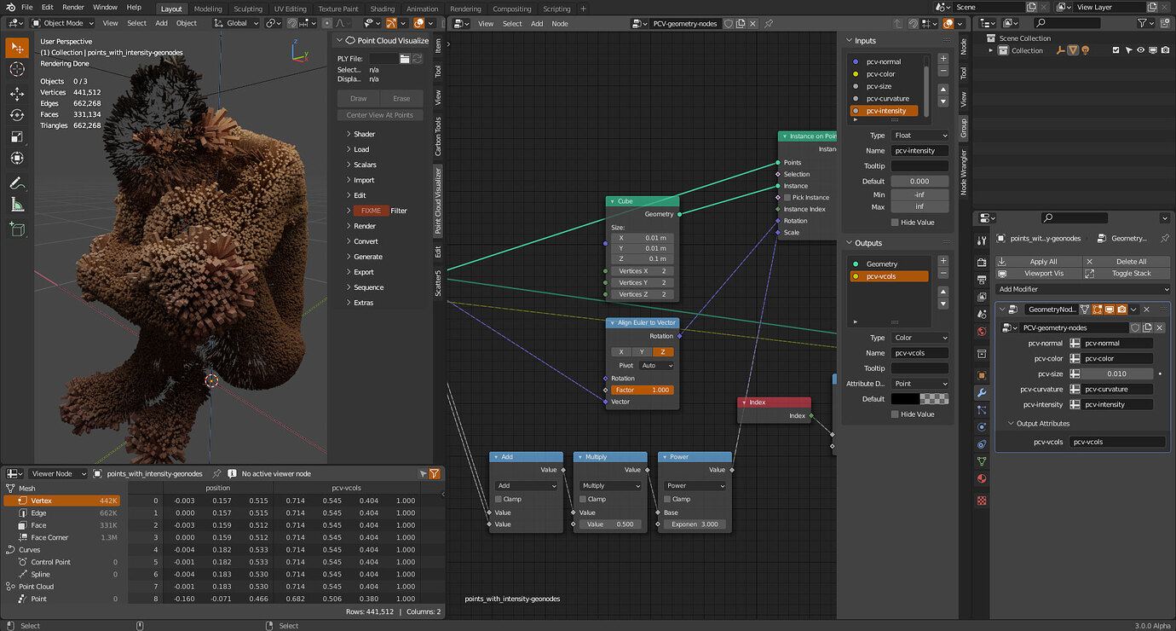This screenshot has height=631, width=1176.
Task: Click the pcv-size 0.010 value slider
Action: [x=1117, y=373]
